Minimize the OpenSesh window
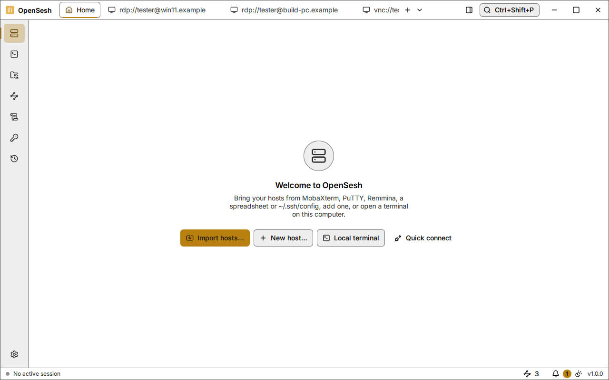Viewport: 609px width, 380px height. (554, 10)
